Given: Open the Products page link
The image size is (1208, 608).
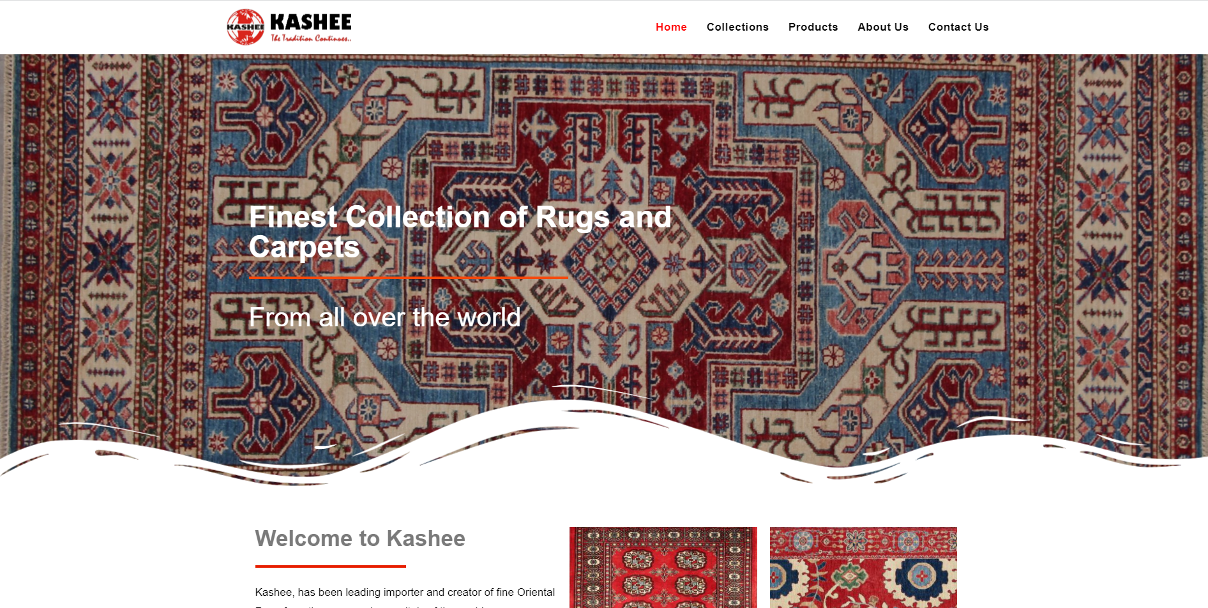Looking at the screenshot, I should tap(813, 27).
